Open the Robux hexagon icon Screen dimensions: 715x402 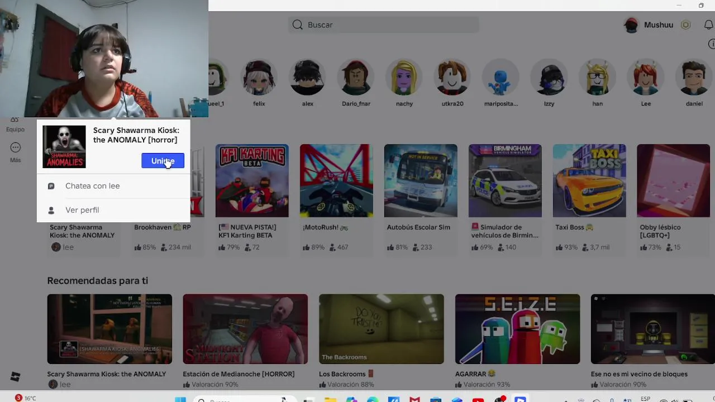tap(686, 25)
